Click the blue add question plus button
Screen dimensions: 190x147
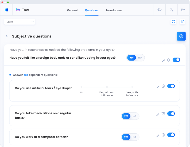coord(181,36)
